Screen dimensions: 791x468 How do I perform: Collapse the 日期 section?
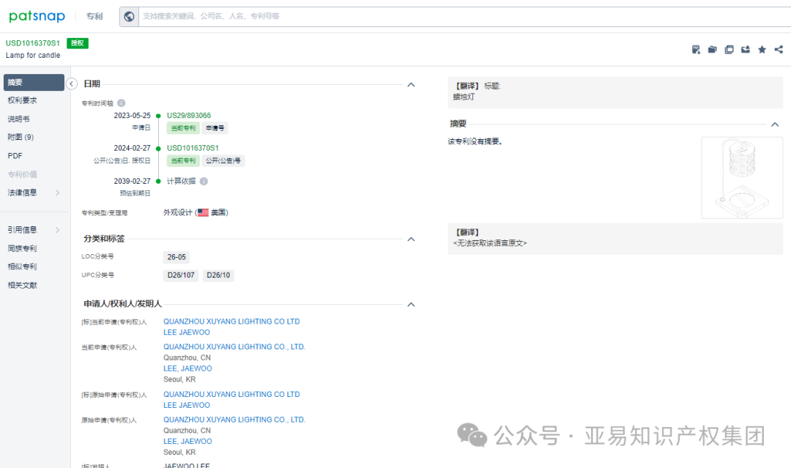pyautogui.click(x=411, y=85)
